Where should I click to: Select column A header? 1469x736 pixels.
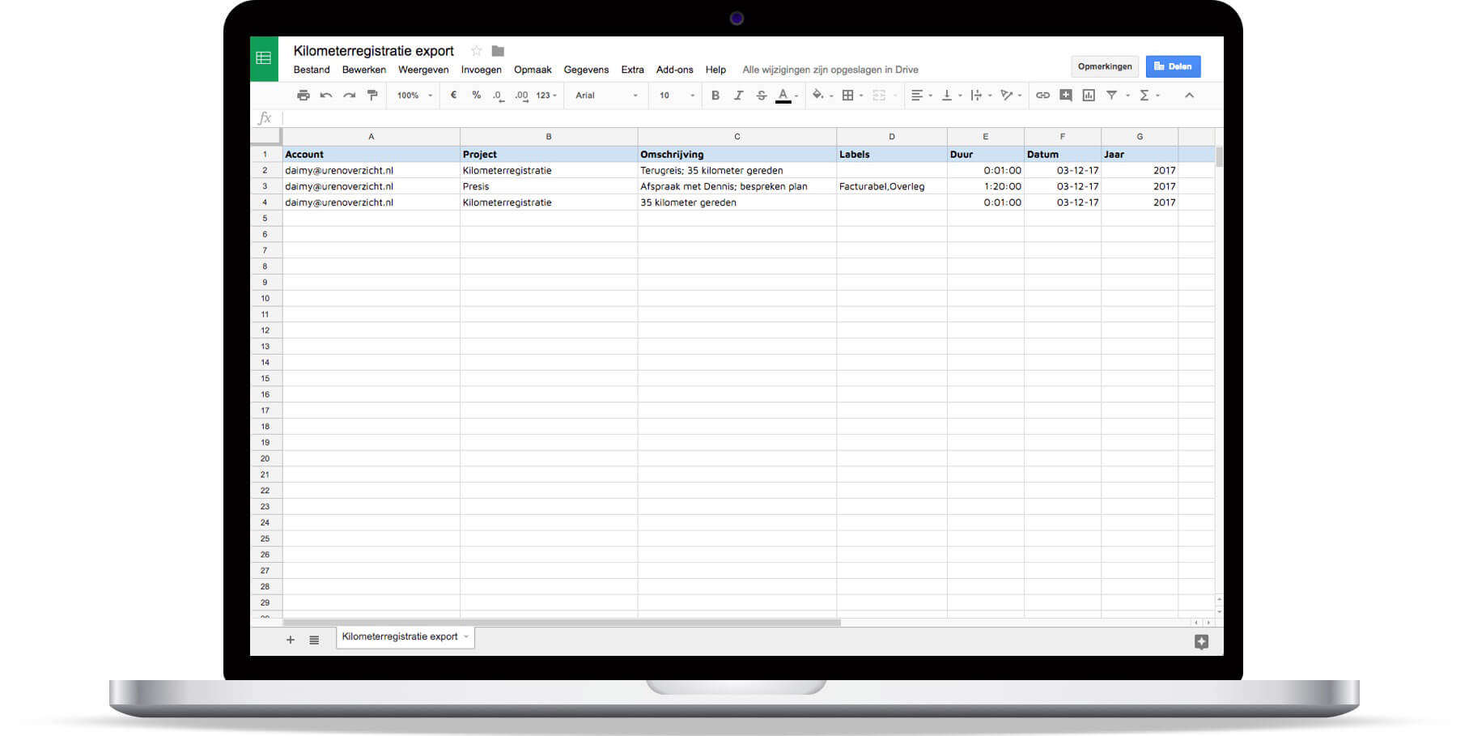[371, 137]
